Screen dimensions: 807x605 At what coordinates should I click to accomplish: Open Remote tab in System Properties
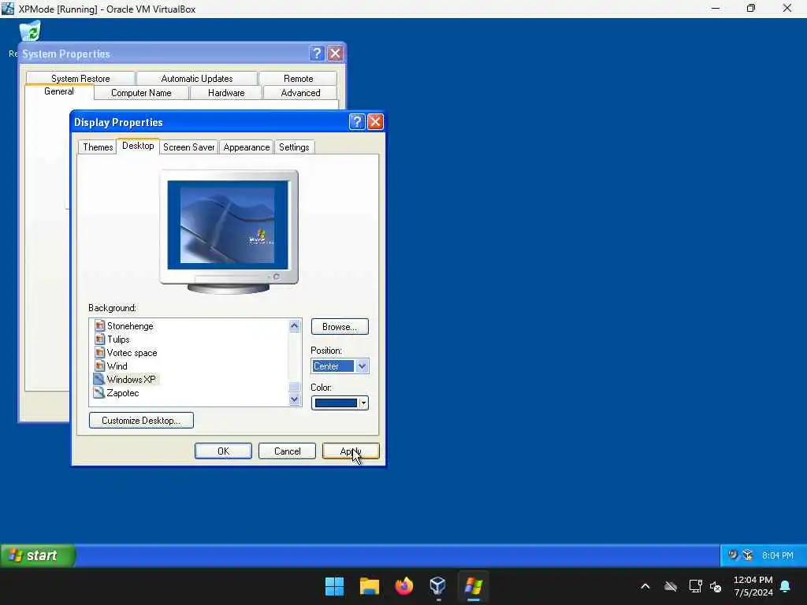tap(298, 78)
